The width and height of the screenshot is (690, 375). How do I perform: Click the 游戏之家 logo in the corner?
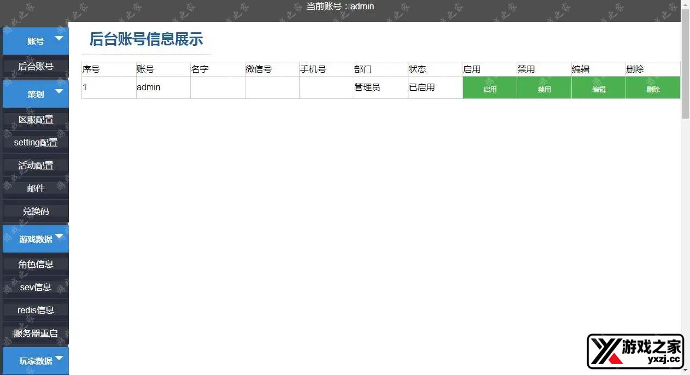pyautogui.click(x=635, y=351)
